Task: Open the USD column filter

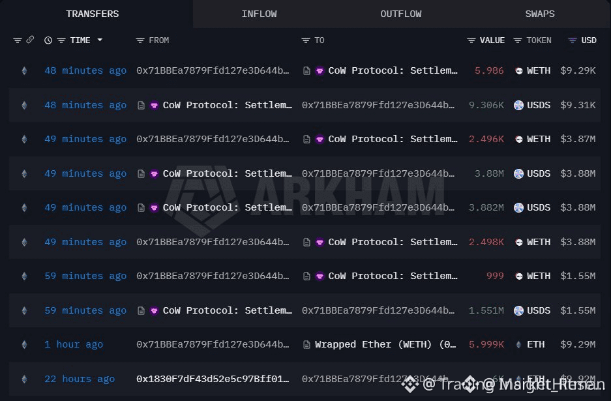Action: (x=572, y=40)
